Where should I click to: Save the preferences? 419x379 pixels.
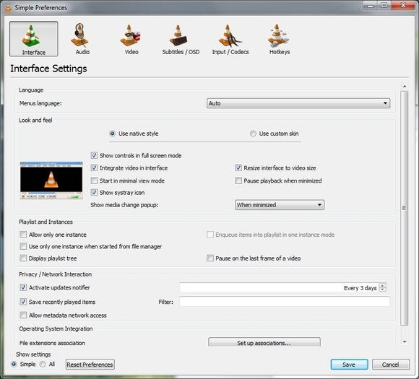click(x=349, y=365)
